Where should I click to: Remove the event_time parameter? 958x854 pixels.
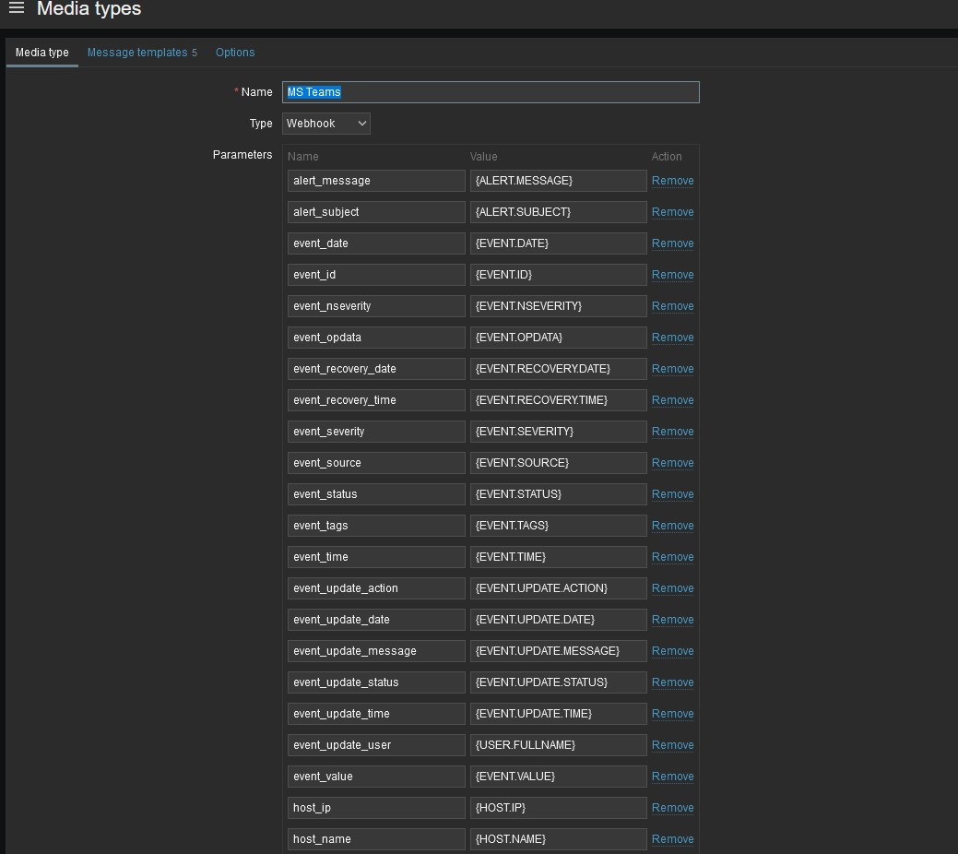(x=672, y=558)
